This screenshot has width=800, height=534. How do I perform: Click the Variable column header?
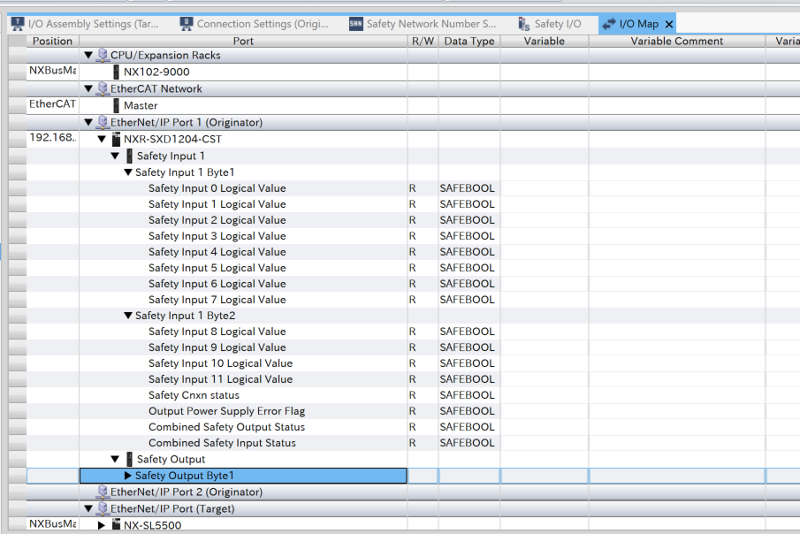click(545, 41)
